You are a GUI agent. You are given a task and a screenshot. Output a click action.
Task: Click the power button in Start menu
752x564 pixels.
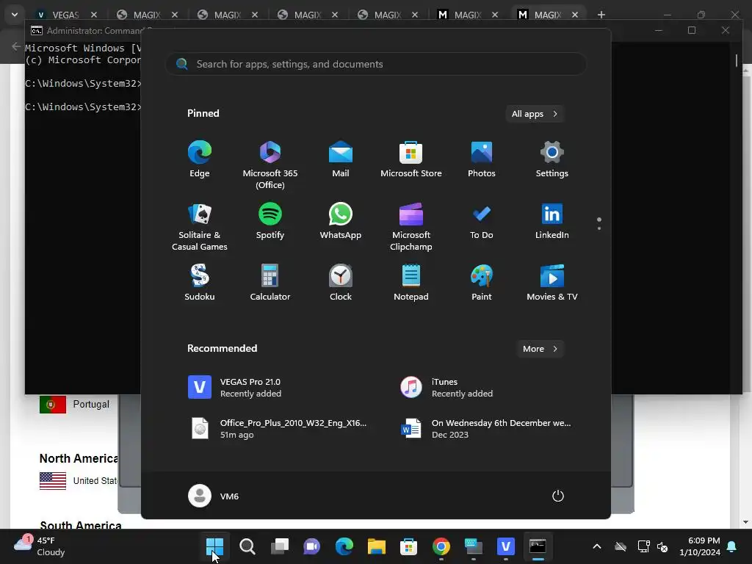(x=558, y=496)
